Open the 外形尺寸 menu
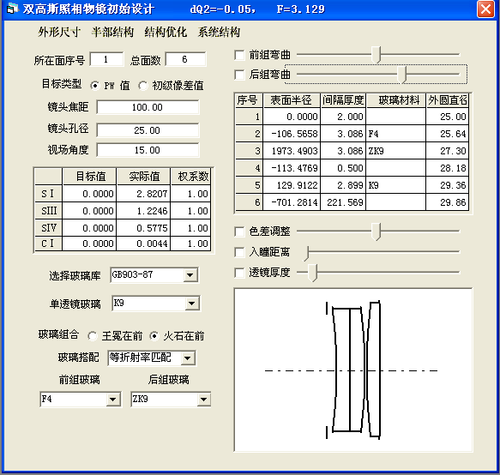The image size is (500, 475). [x=59, y=32]
